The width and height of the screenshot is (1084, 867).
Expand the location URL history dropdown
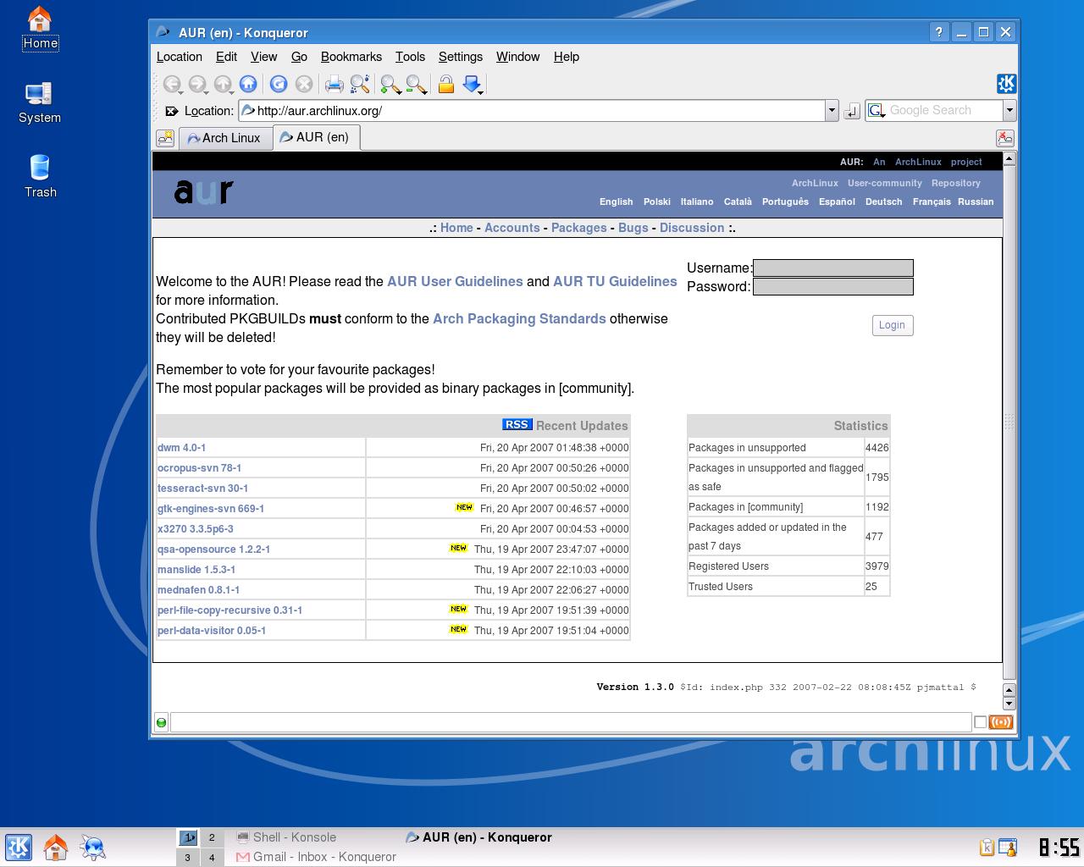point(832,111)
